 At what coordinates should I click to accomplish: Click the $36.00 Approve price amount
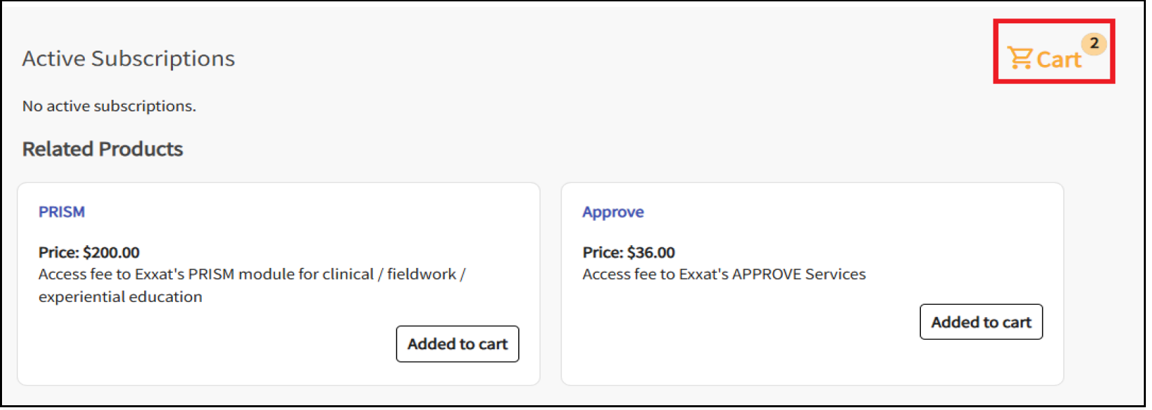(651, 253)
